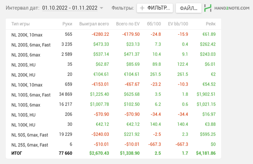Screen dimensions: 253x164
Task: Sort by the Выиграл всего column header
Action: pos(94,24)
